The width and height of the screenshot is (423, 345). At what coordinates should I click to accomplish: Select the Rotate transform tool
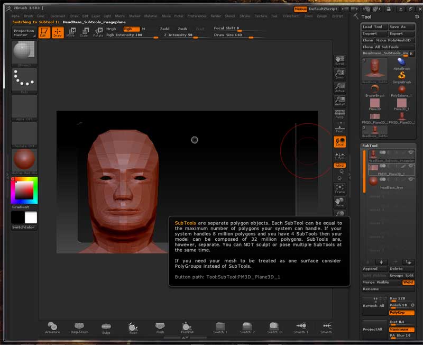[x=98, y=32]
